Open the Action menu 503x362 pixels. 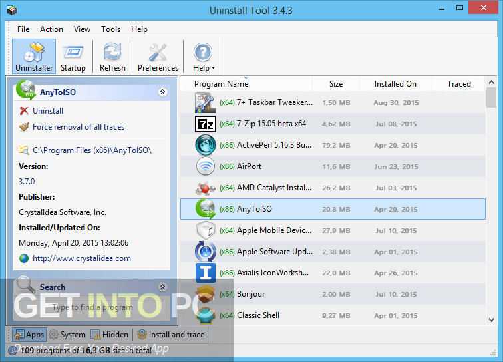pyautogui.click(x=51, y=29)
